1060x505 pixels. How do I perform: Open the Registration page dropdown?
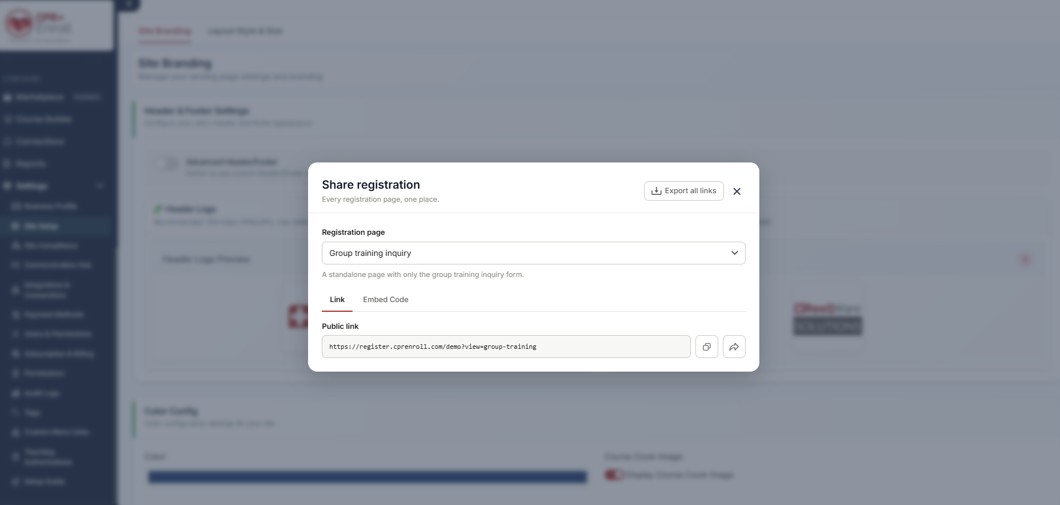(x=533, y=253)
